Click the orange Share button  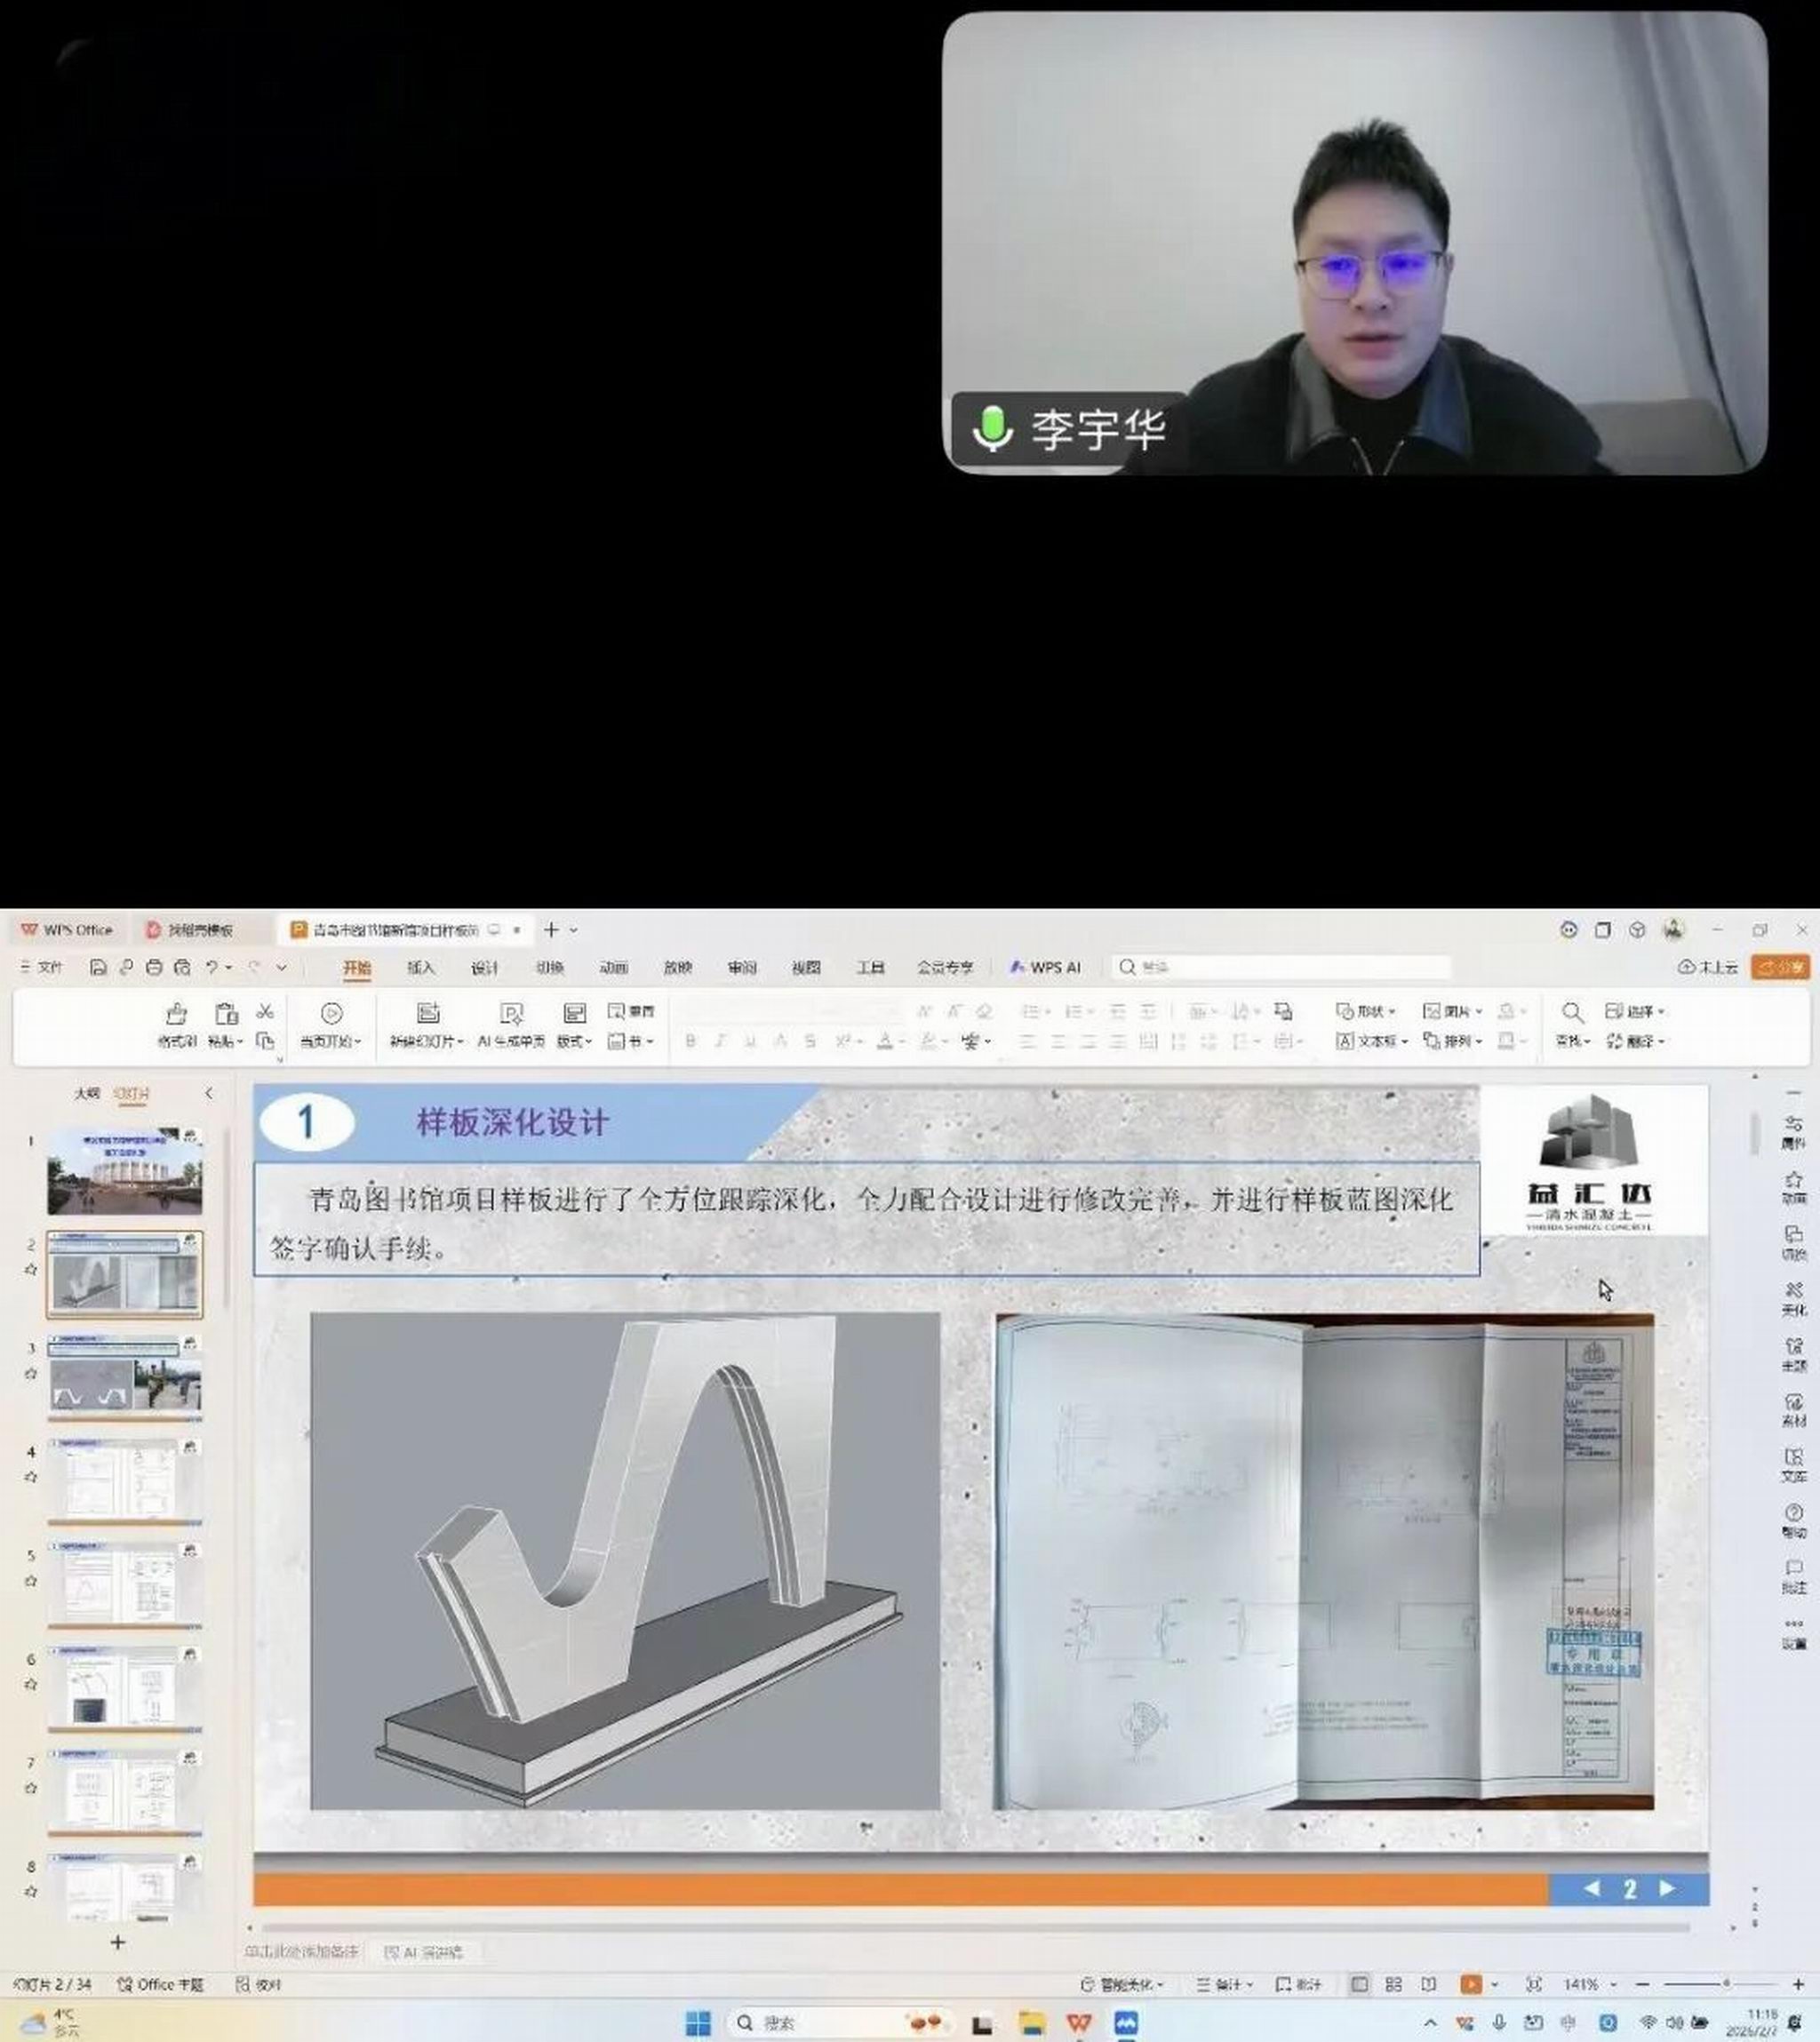1781,967
